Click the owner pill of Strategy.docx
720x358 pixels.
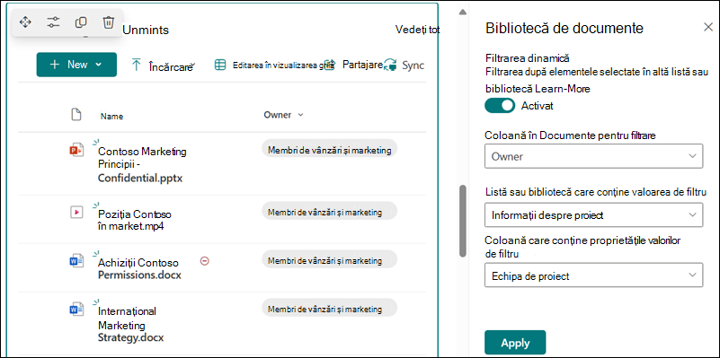tap(329, 308)
